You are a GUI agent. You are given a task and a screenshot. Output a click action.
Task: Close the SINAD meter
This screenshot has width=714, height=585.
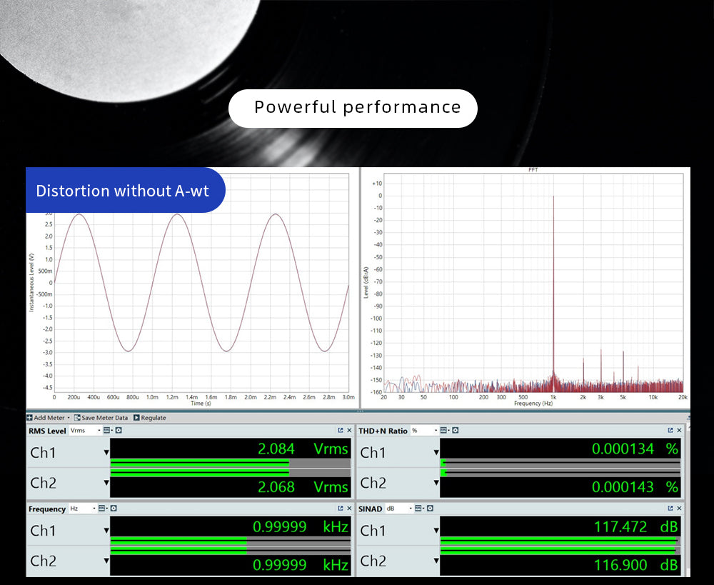[x=679, y=509]
